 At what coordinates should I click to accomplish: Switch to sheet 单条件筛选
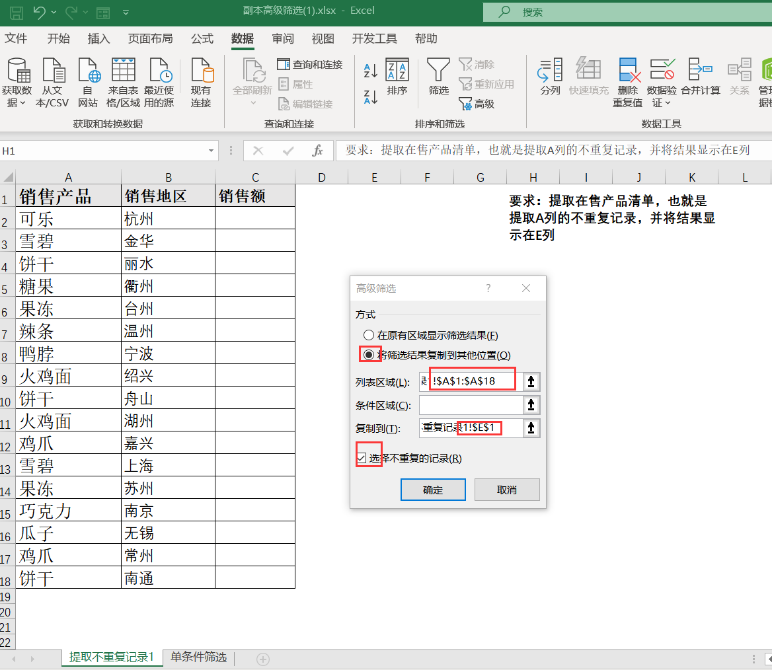pyautogui.click(x=198, y=657)
